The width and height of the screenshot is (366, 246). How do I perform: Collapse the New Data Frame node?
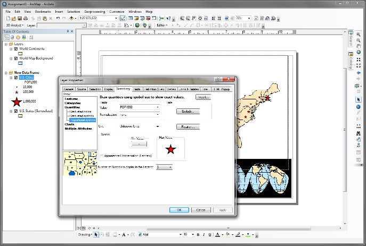coord(6,73)
